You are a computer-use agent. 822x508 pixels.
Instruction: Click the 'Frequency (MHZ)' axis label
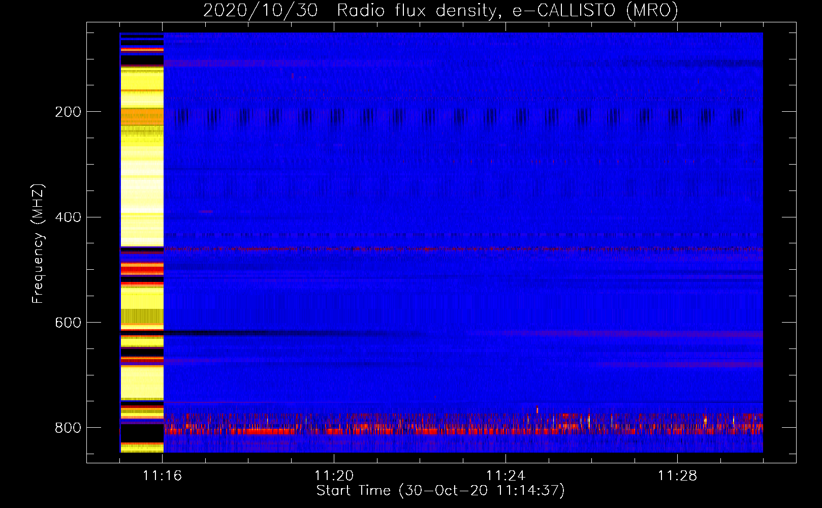pyautogui.click(x=38, y=243)
